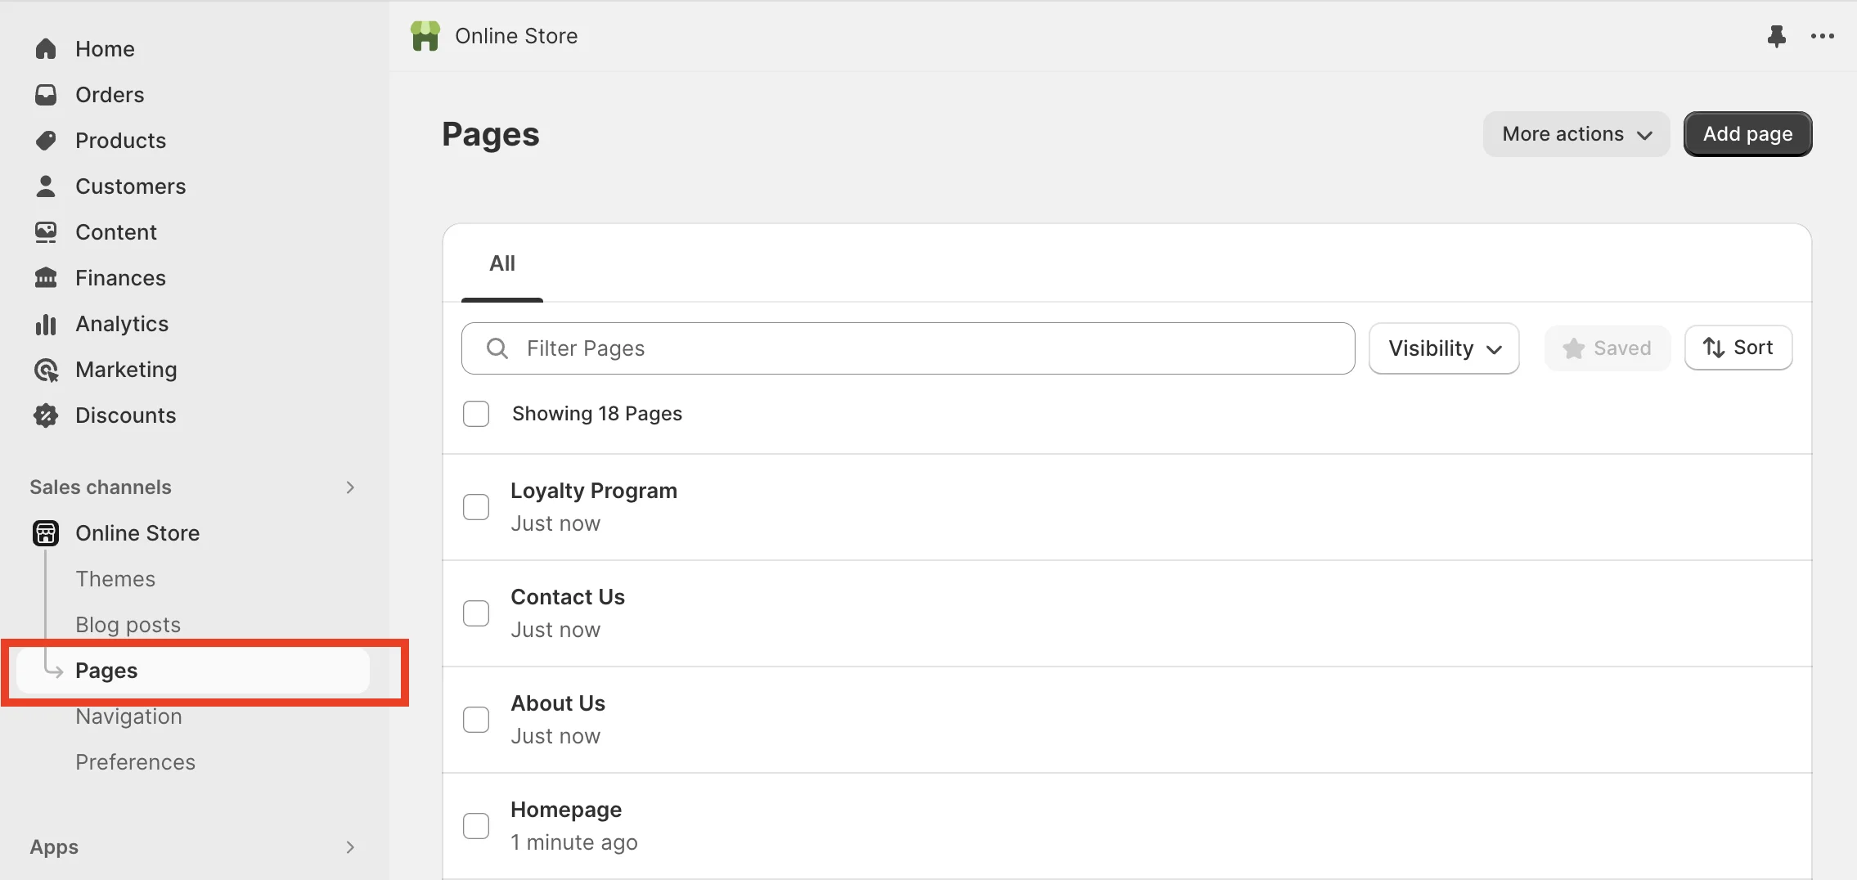This screenshot has width=1857, height=880.
Task: Check the Loyalty Program page checkbox
Action: tap(476, 507)
